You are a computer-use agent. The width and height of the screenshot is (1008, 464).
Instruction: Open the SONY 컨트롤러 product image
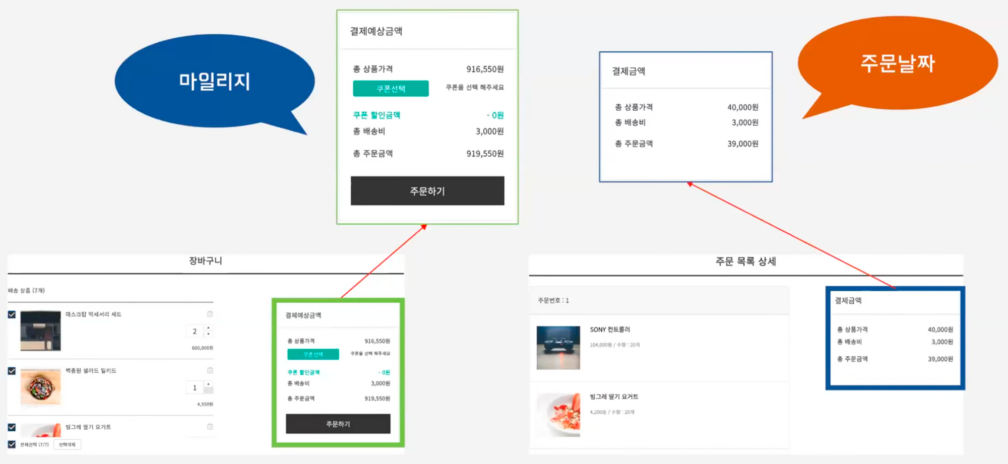point(558,348)
